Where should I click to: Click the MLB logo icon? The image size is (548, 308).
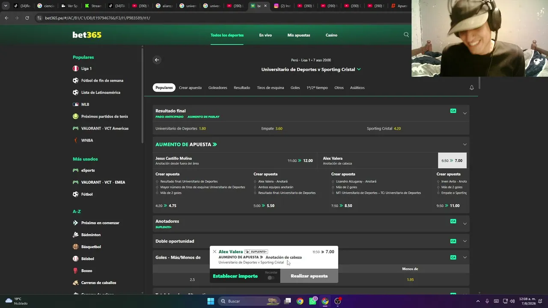(x=75, y=104)
